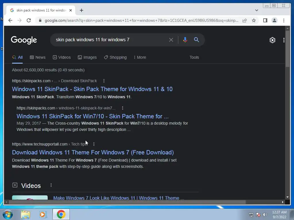Open the video thumbnail under Videos

(x=30, y=198)
